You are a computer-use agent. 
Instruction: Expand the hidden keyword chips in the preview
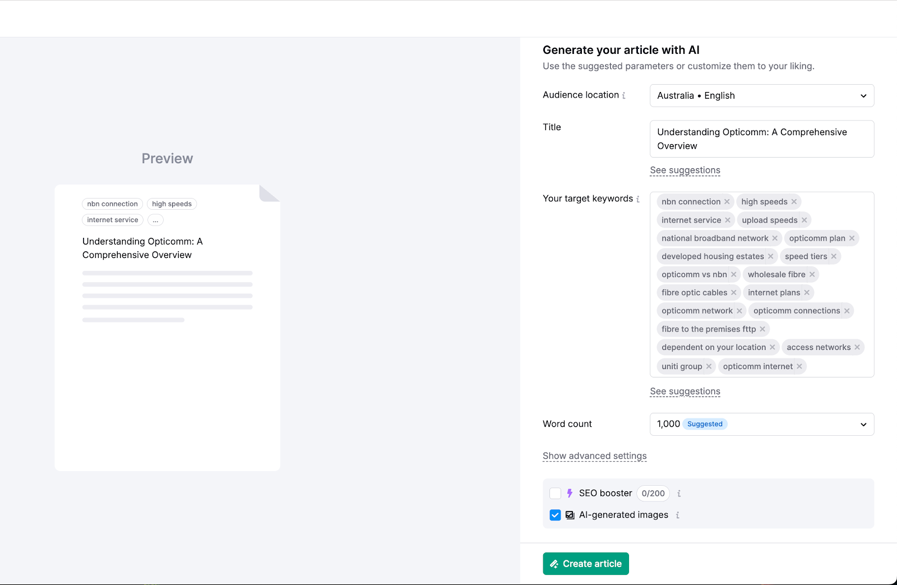pyautogui.click(x=155, y=220)
